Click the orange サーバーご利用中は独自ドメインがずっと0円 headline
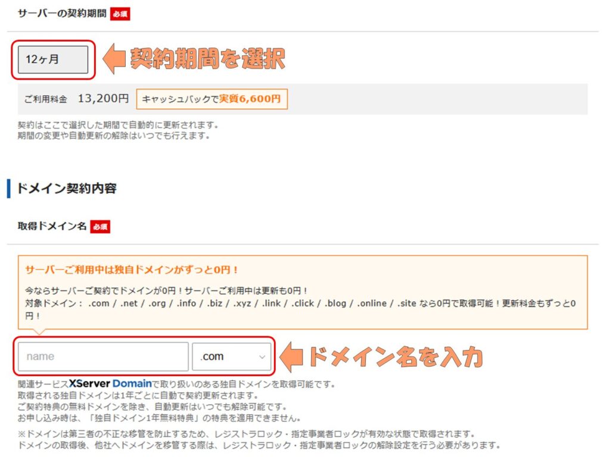 [132, 270]
